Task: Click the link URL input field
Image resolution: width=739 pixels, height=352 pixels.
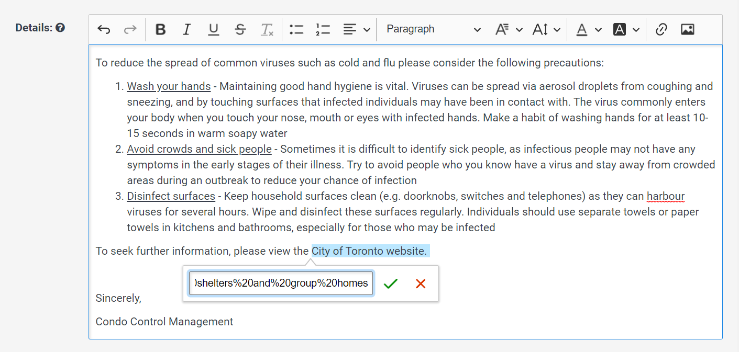Action: 281,283
